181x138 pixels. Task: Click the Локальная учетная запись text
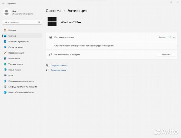(23, 14)
